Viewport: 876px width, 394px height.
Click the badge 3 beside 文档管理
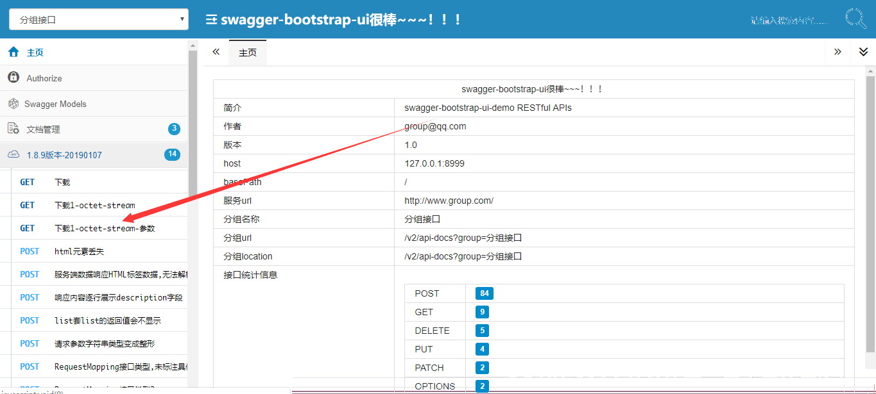click(x=174, y=129)
